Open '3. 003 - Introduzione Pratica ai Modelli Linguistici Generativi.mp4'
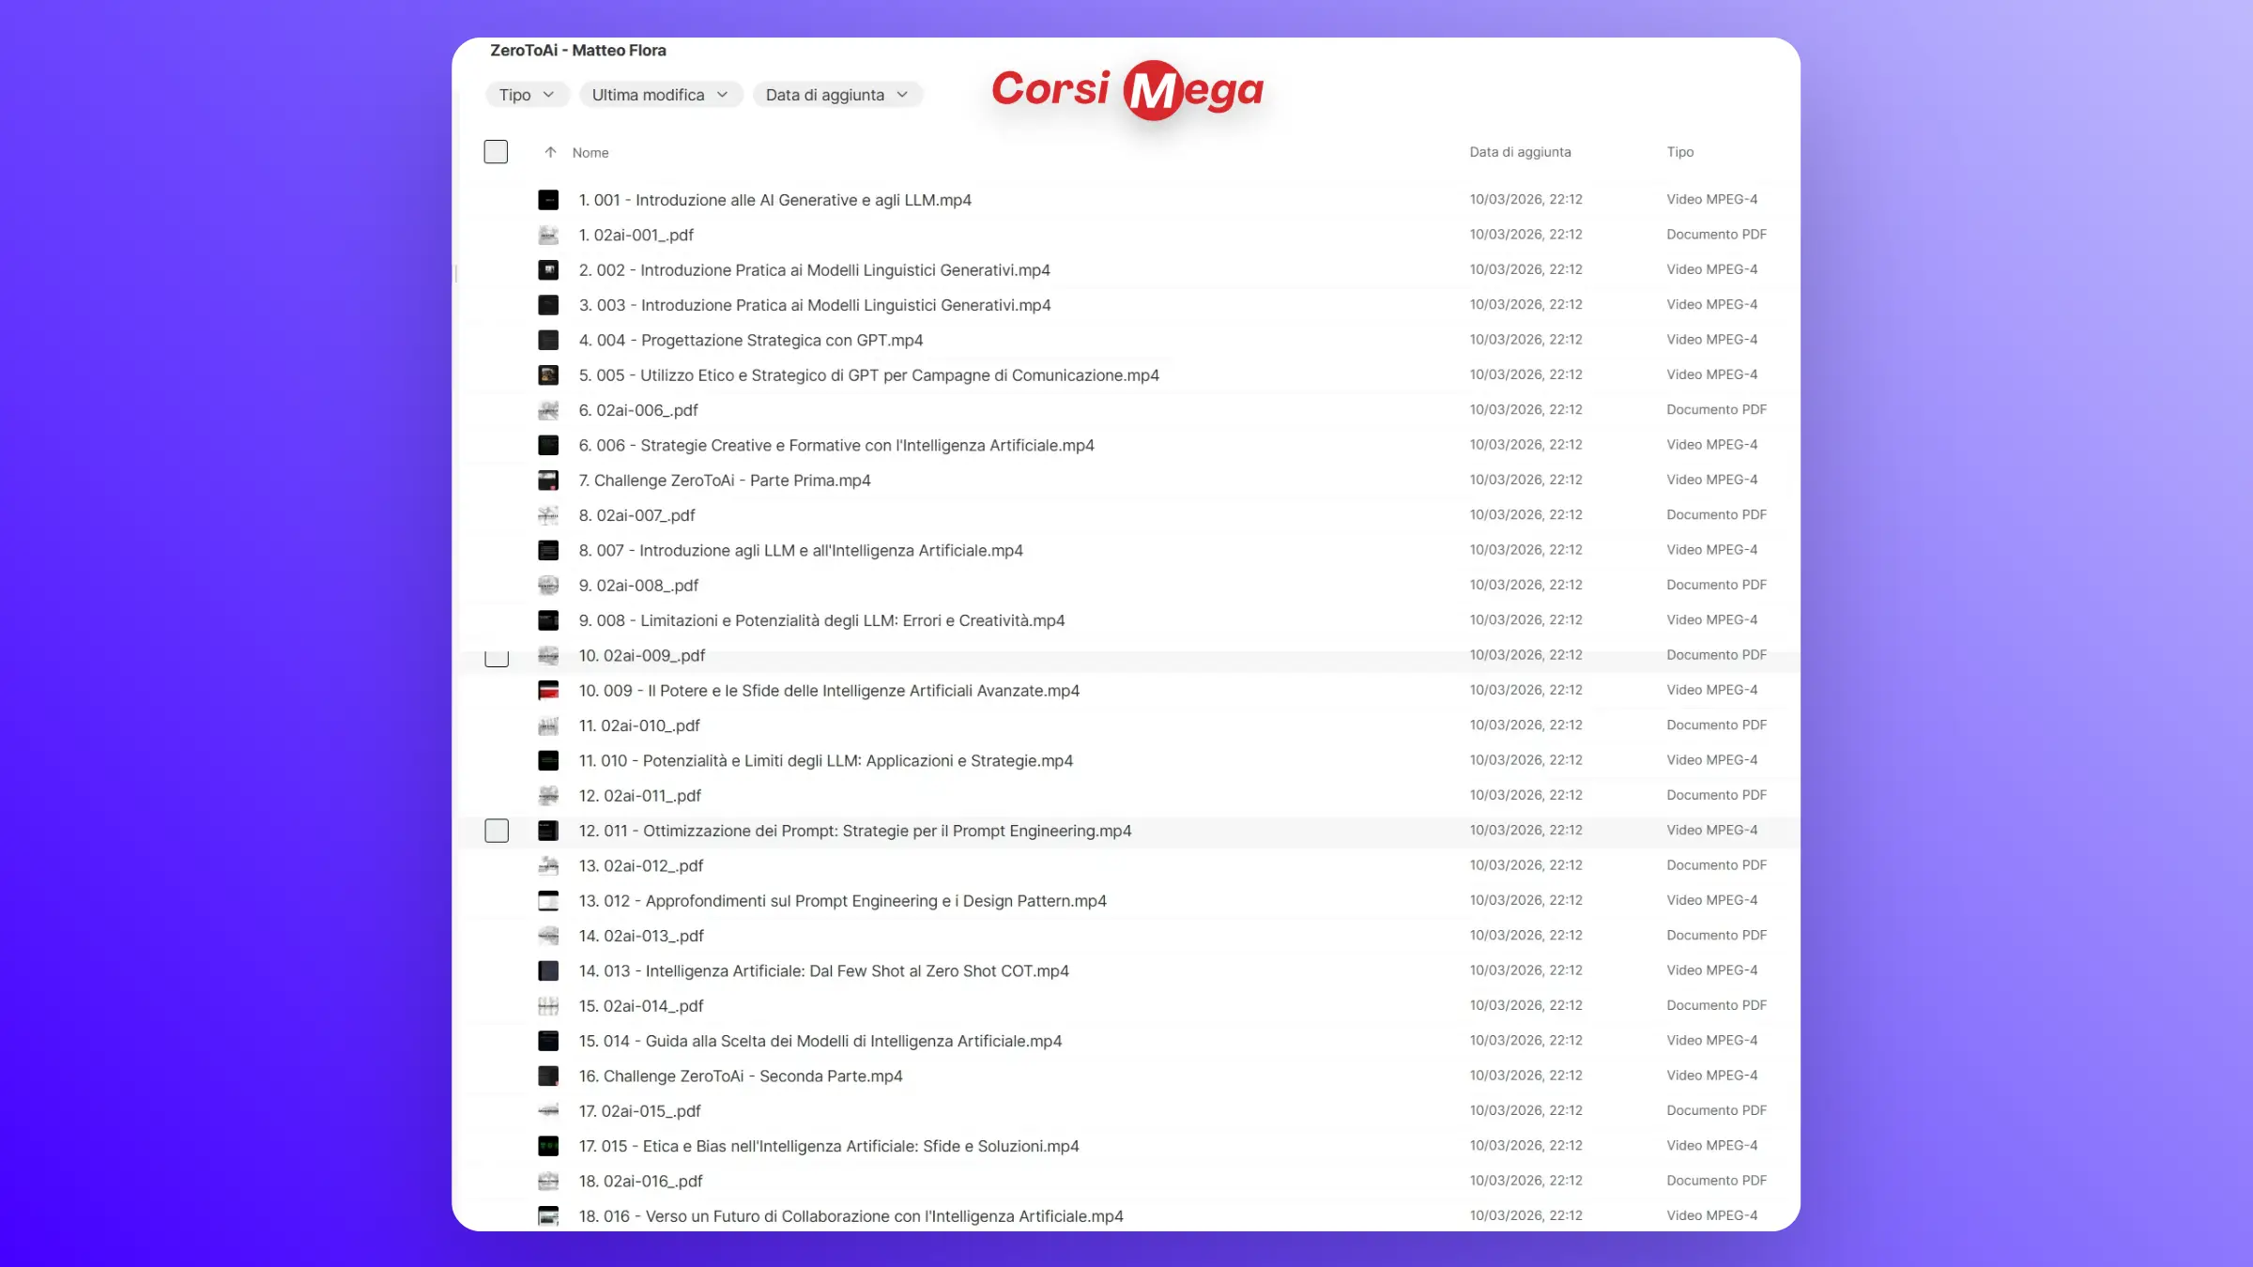The image size is (2253, 1267). coord(815,305)
